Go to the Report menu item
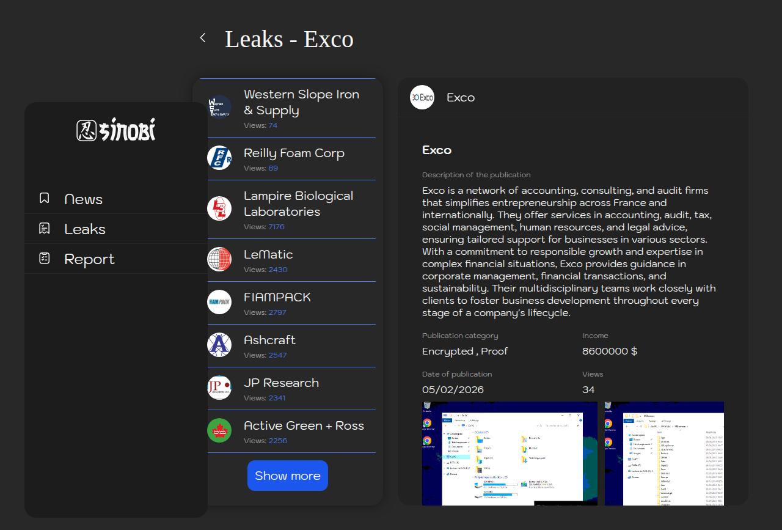782x530 pixels. (x=89, y=259)
